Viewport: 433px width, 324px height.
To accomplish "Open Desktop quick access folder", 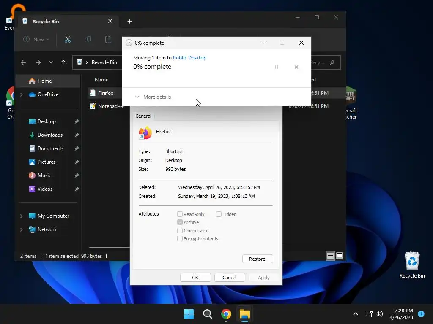I will (x=42, y=121).
